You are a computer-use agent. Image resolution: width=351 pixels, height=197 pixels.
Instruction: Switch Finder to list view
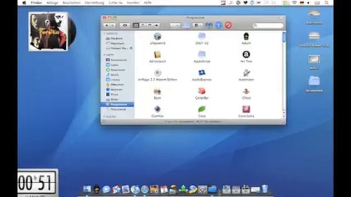[x=143, y=25]
